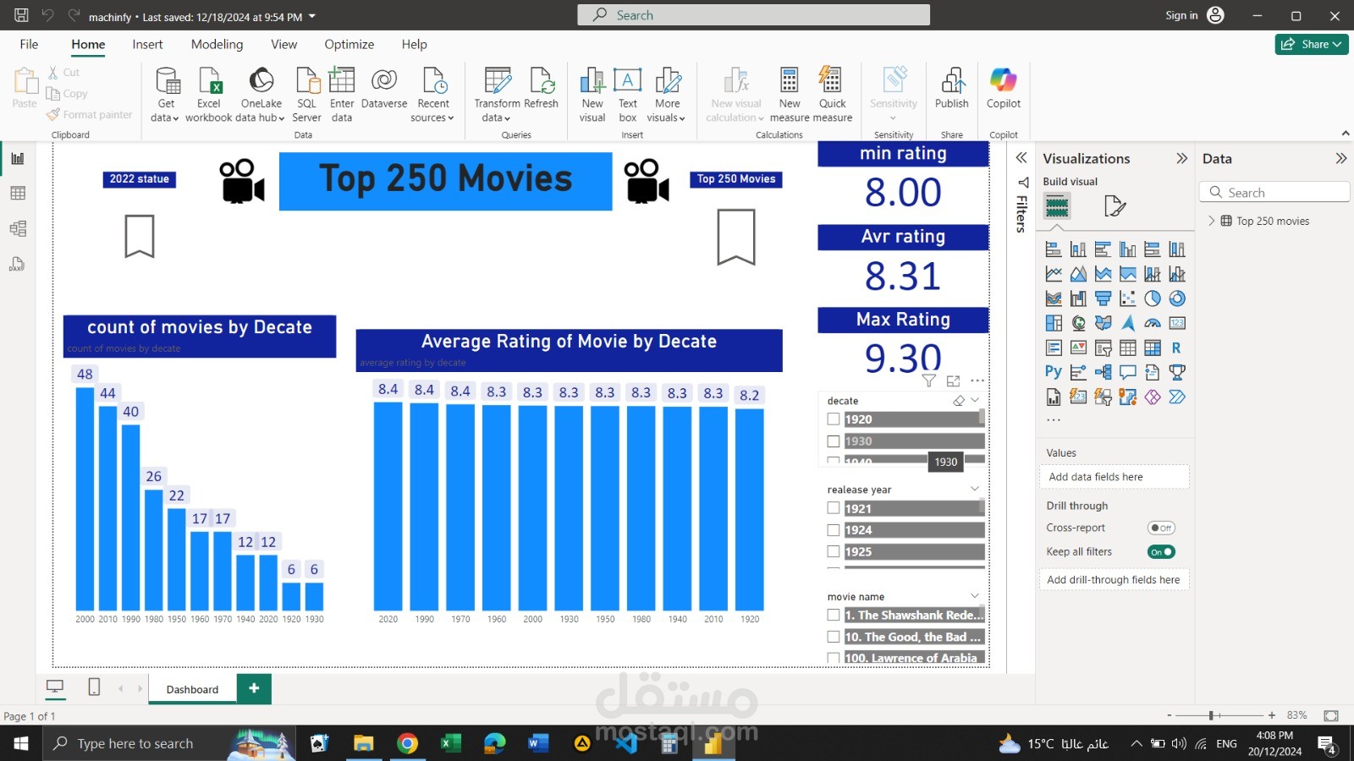
Task: Check the 1930 decate checkbox
Action: click(834, 441)
